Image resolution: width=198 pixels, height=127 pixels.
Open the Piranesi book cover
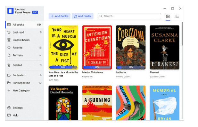click(164, 47)
